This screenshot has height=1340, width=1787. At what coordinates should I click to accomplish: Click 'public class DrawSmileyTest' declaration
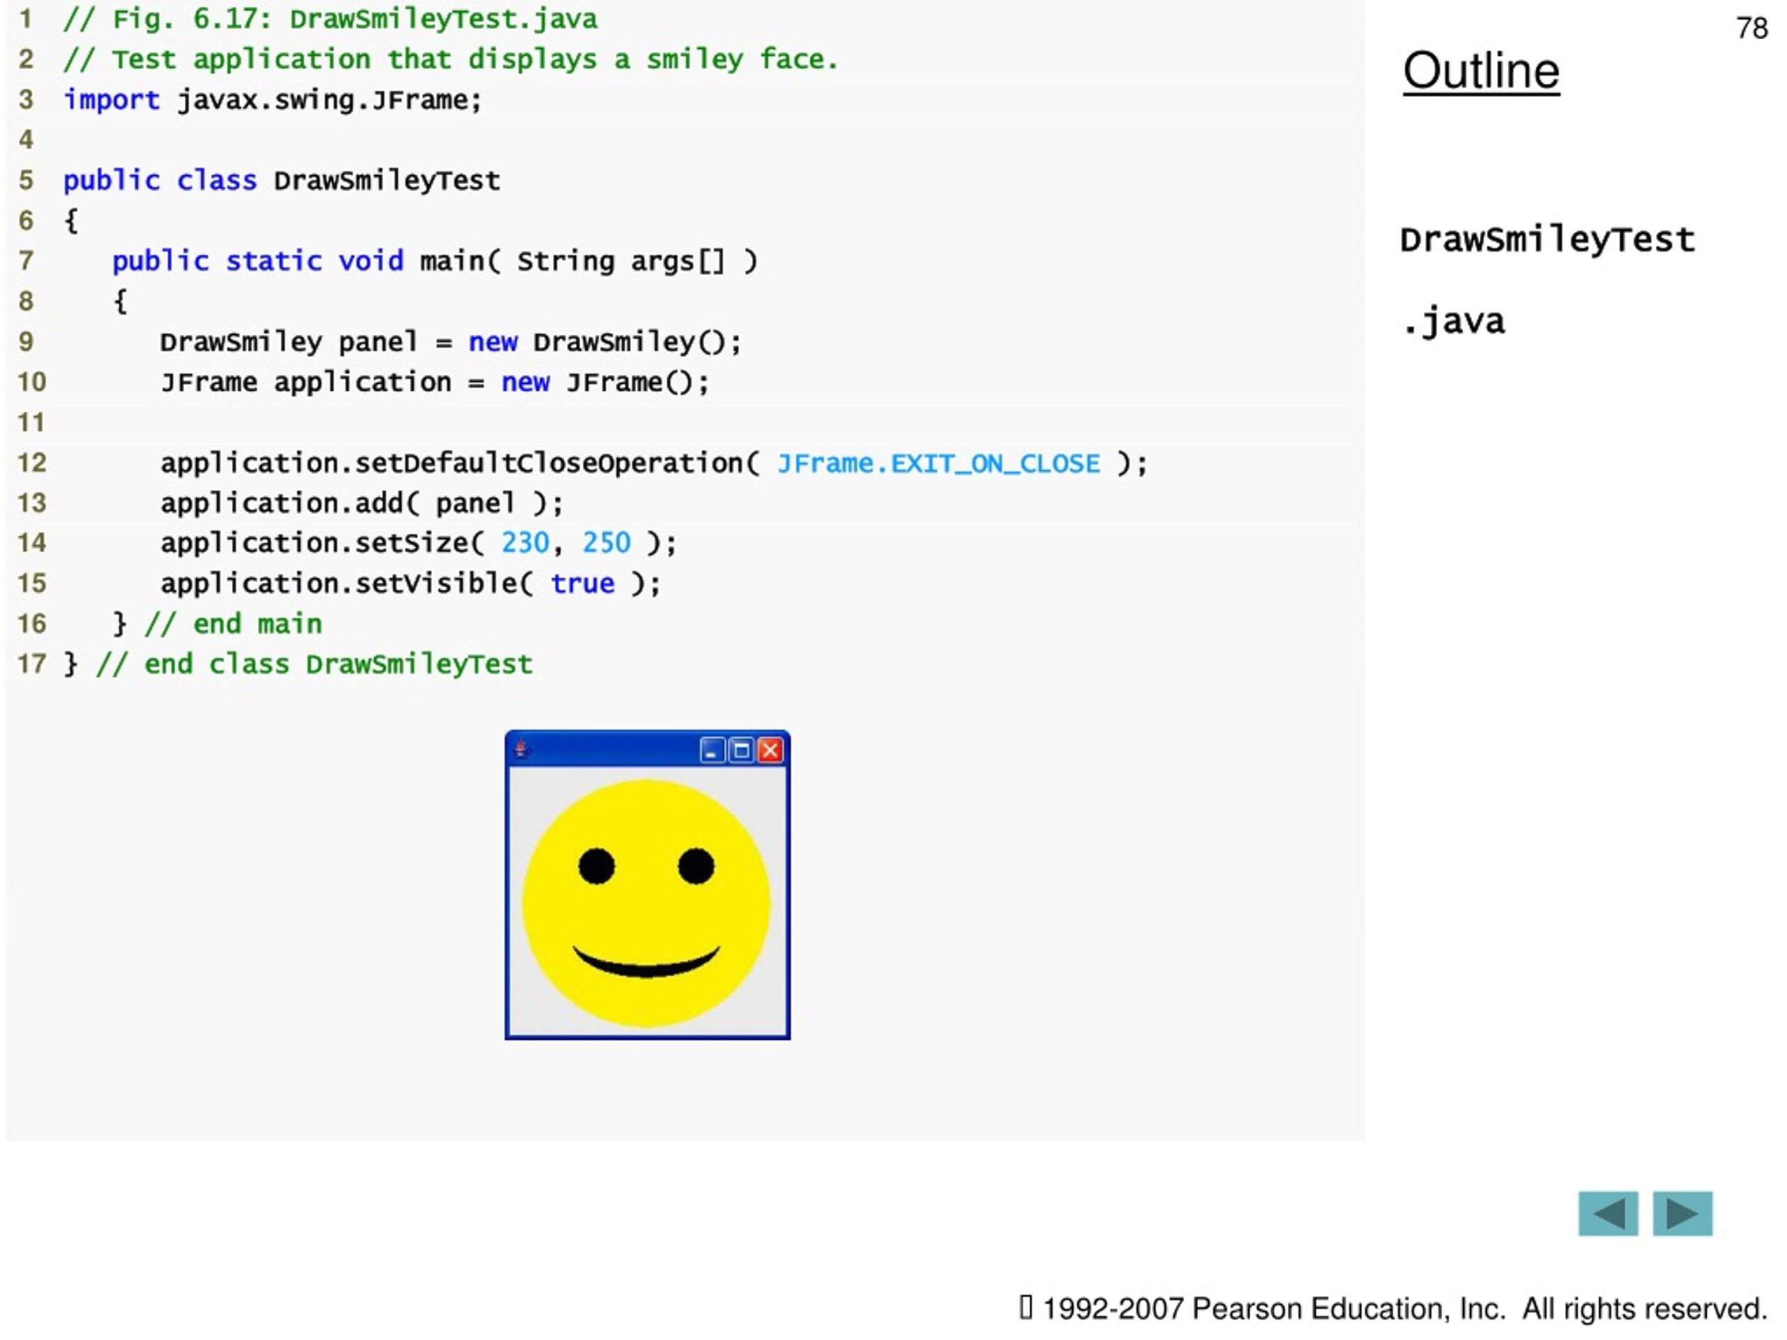pos(282,180)
